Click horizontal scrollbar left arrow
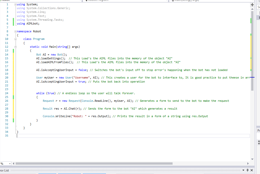 pos(13,164)
